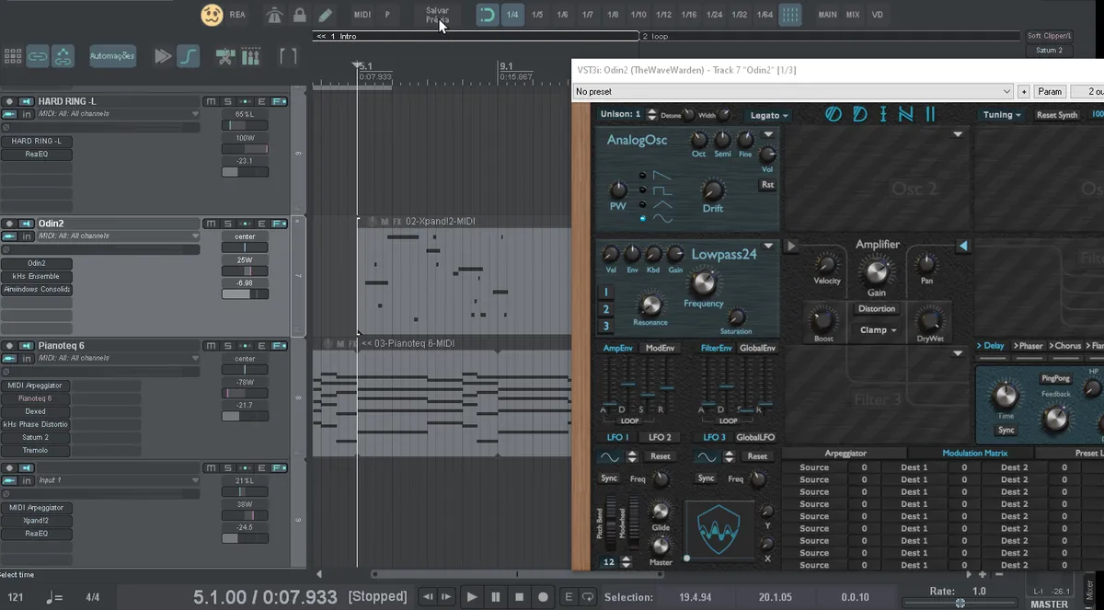Open the mixer sliders icon in toolbar

click(250, 57)
